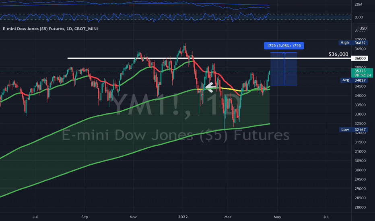The height and width of the screenshot is (221, 375).
Task: Click the 28000 price scale label
Action: coord(360,207)
